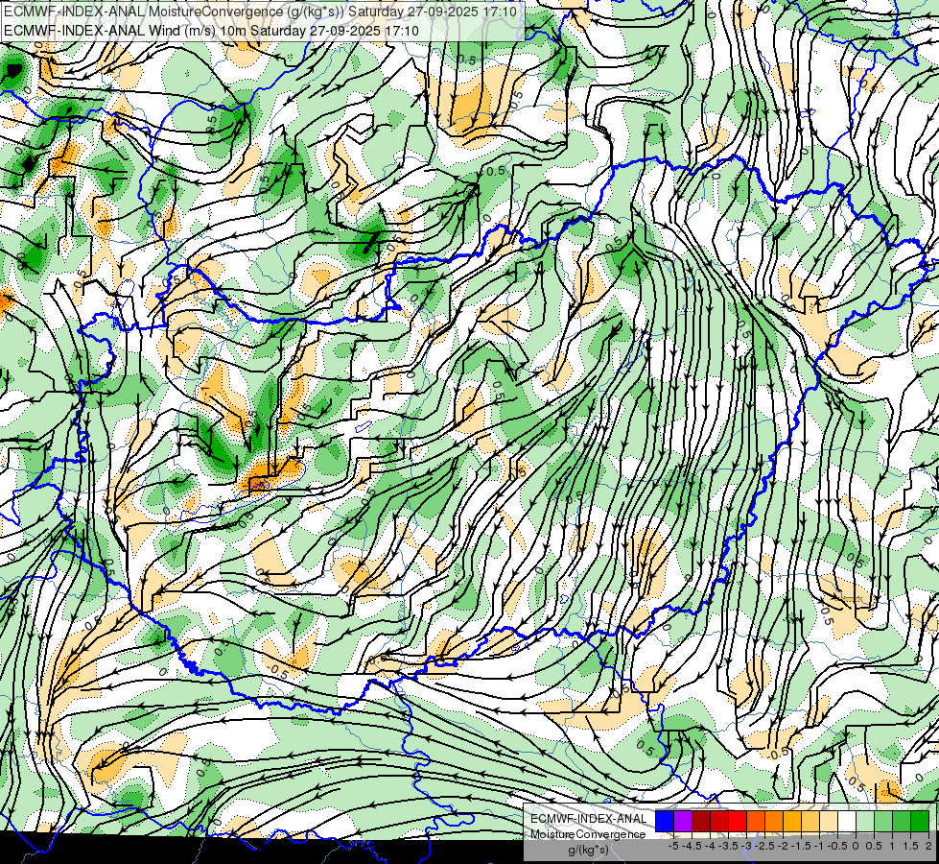Select the MoistureConvergence title line at top
This screenshot has width=939, height=864.
[261, 11]
